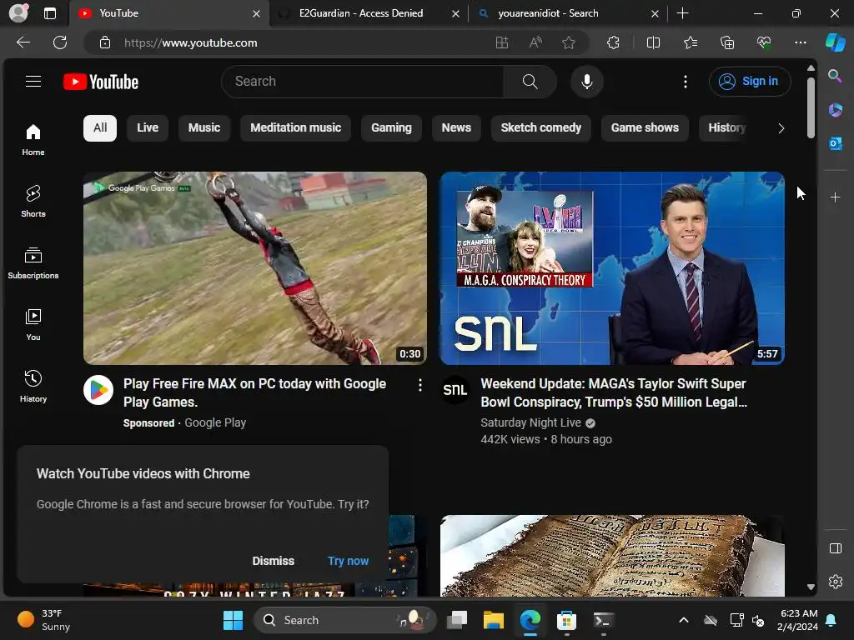854x640 pixels.
Task: Open the Collections icon
Action: (x=727, y=42)
